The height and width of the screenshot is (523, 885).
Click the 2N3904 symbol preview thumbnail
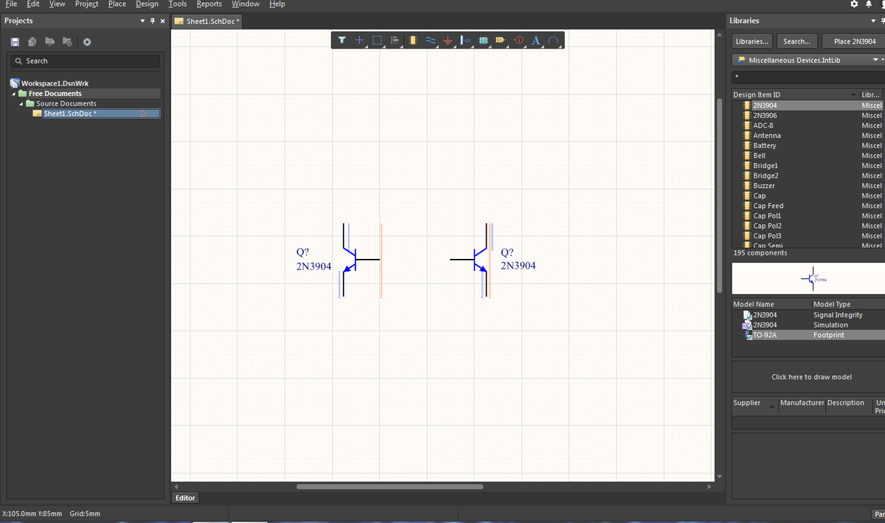808,280
